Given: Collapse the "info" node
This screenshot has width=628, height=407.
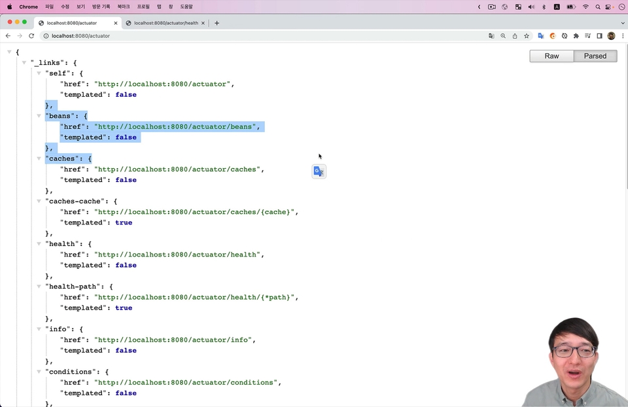Looking at the screenshot, I should click(39, 329).
